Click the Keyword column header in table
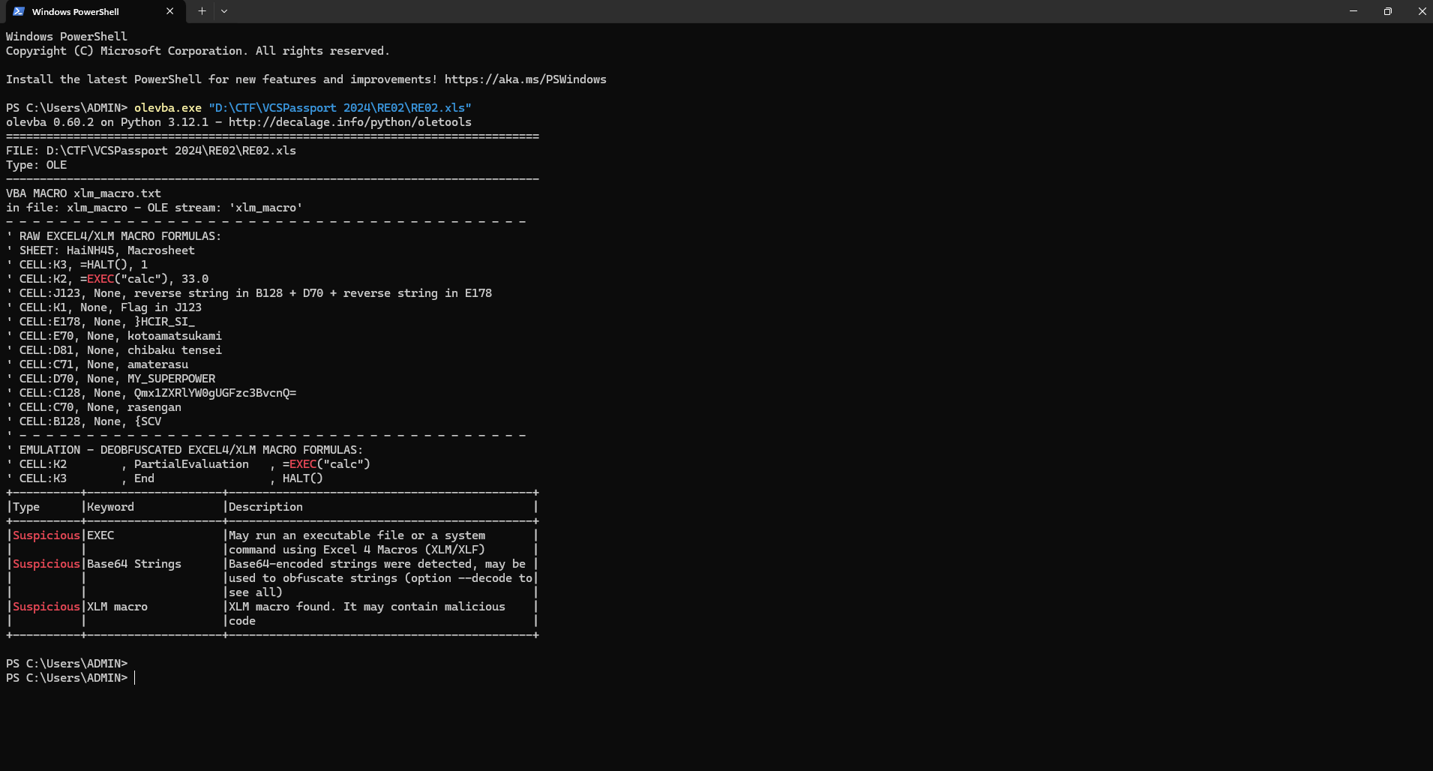This screenshot has width=1433, height=771. pos(110,507)
